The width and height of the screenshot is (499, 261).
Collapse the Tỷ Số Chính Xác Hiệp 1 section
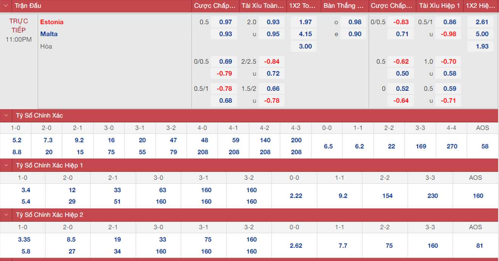click(6, 165)
